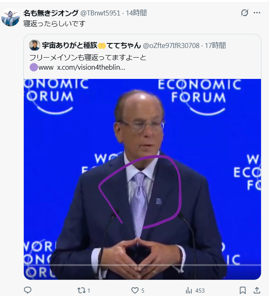Open the 14時間 timestamp link
This screenshot has width=271, height=296.
click(136, 13)
